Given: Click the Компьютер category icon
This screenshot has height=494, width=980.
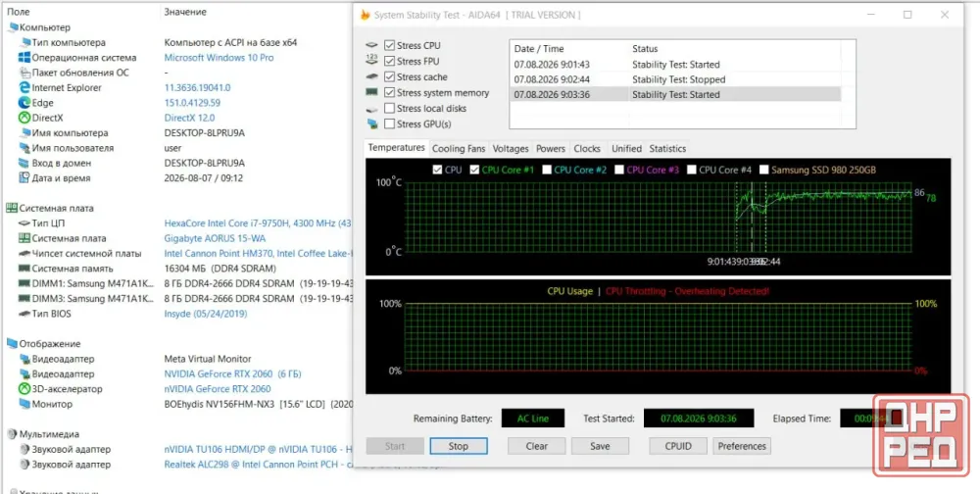Looking at the screenshot, I should pos(12,27).
